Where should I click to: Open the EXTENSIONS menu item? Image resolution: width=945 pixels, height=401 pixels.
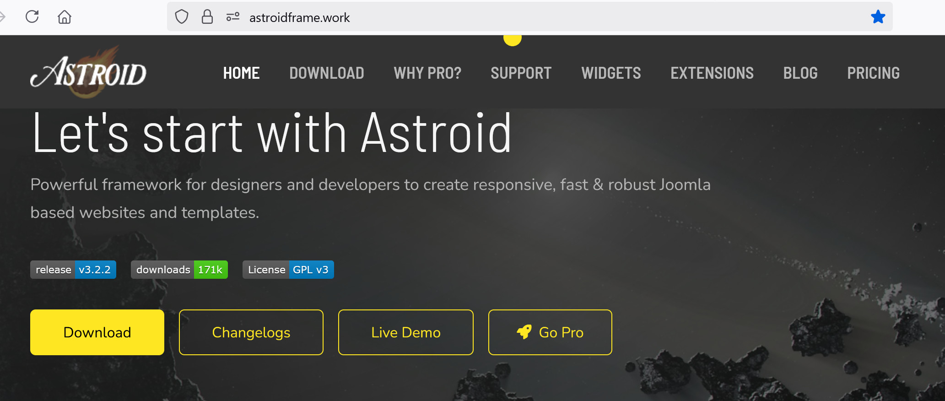(712, 73)
